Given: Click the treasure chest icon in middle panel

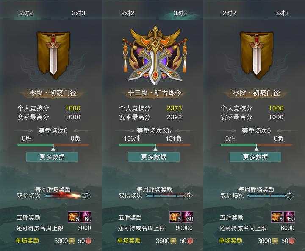Looking at the screenshot, I should [x=175, y=217].
